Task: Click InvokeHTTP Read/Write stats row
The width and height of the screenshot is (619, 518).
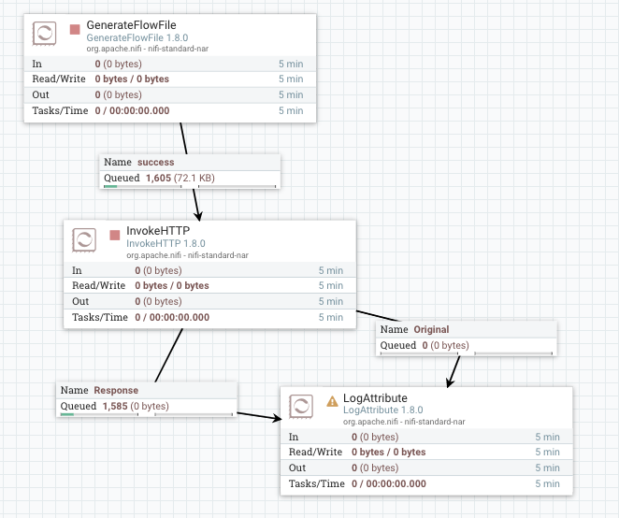Action: 209,285
